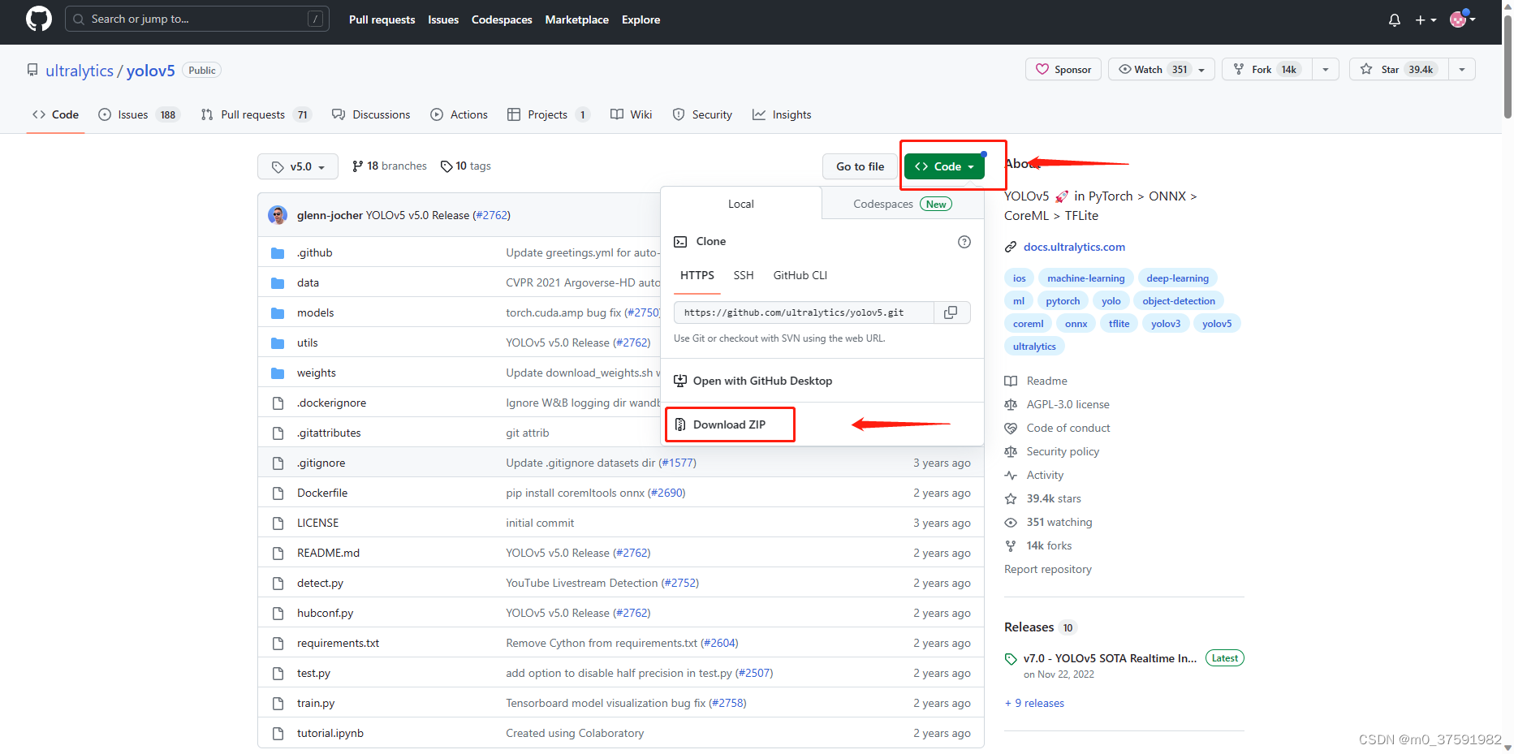Open Marketplace in the top navigation
Image resolution: width=1514 pixels, height=754 pixels.
[x=576, y=19]
